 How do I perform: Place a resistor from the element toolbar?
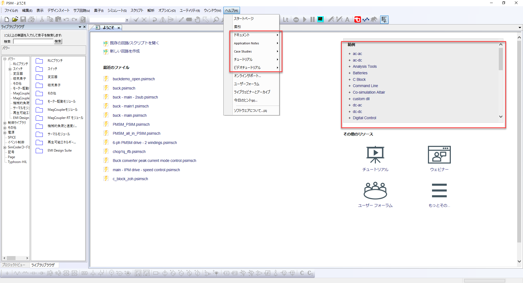pyautogui.click(x=17, y=273)
